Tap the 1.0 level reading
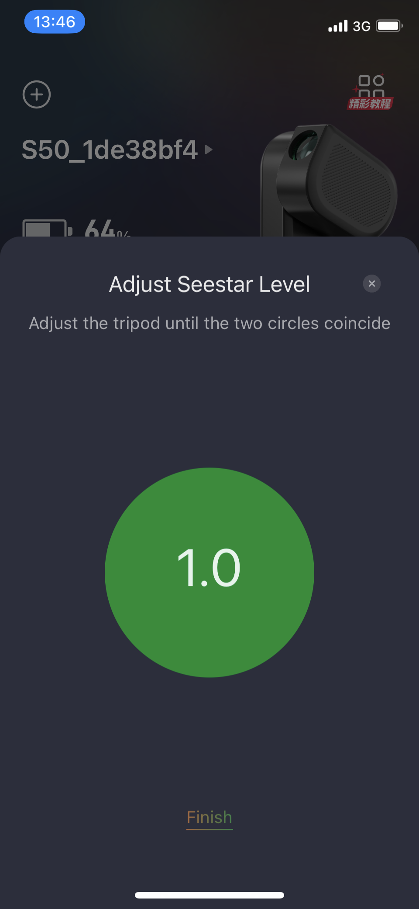This screenshot has width=419, height=909. [x=209, y=568]
